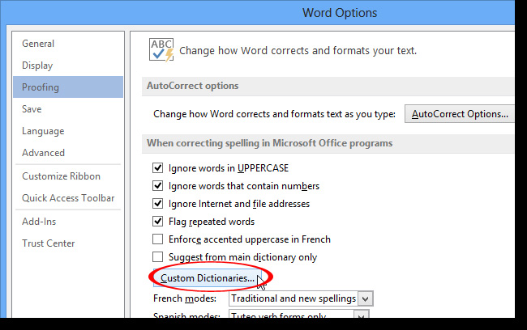Toggle Ignore words that contain numbers
The image size is (527, 330).
click(x=158, y=186)
